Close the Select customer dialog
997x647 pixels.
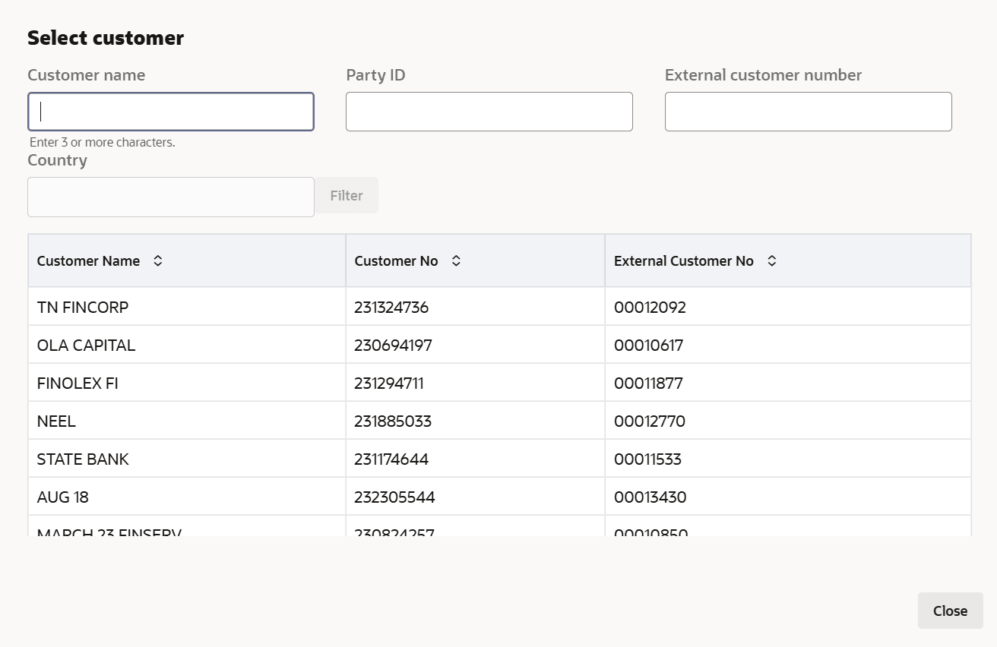(x=950, y=611)
